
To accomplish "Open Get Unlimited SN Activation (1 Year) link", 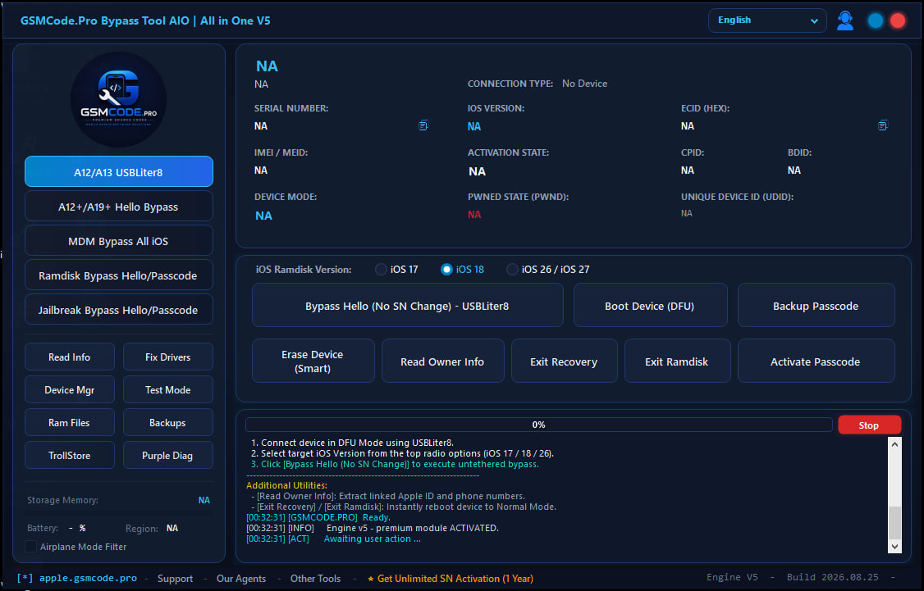I will (451, 579).
